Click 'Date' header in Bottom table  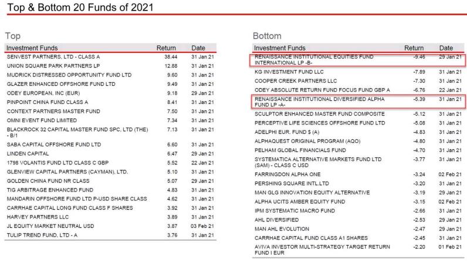[446, 48]
